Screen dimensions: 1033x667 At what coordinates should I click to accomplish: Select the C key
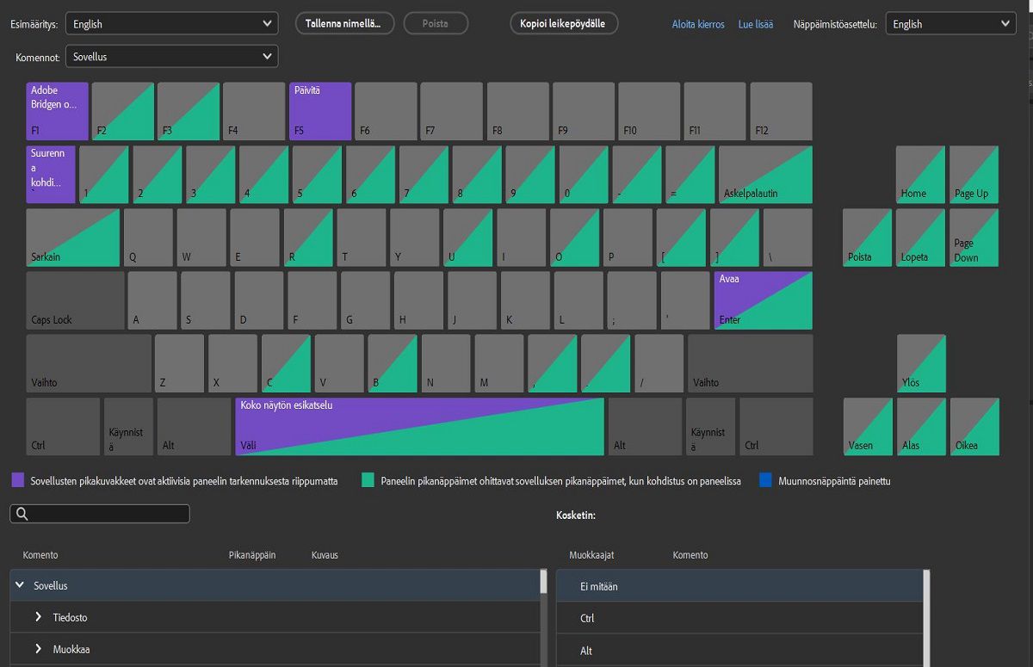point(286,363)
